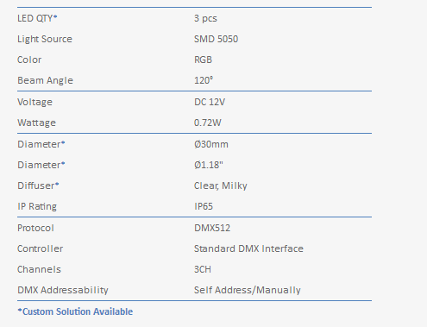
Task: Click the Ø30mm diameter value
Action: click(x=211, y=144)
